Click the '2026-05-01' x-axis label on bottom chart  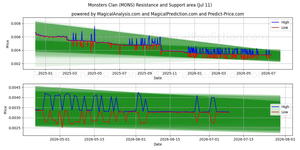pyautogui.click(x=60, y=139)
